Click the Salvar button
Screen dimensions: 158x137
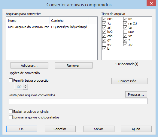(x=99, y=129)
